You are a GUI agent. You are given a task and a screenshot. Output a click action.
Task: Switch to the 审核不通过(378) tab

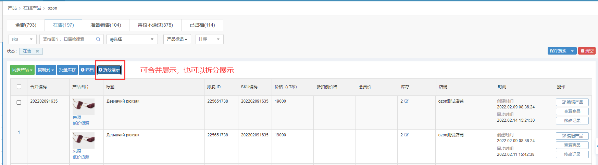tap(155, 25)
